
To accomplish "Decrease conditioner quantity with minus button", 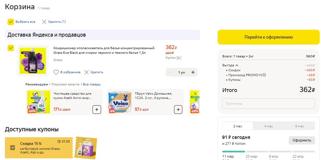I will 170,72.
